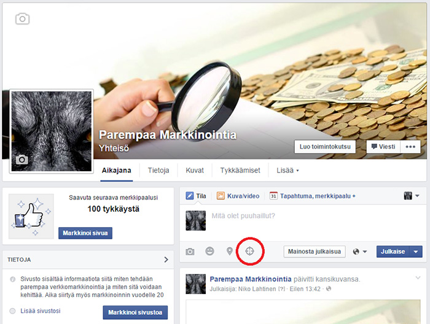Click the Luo toimintokutsu button

(325, 147)
